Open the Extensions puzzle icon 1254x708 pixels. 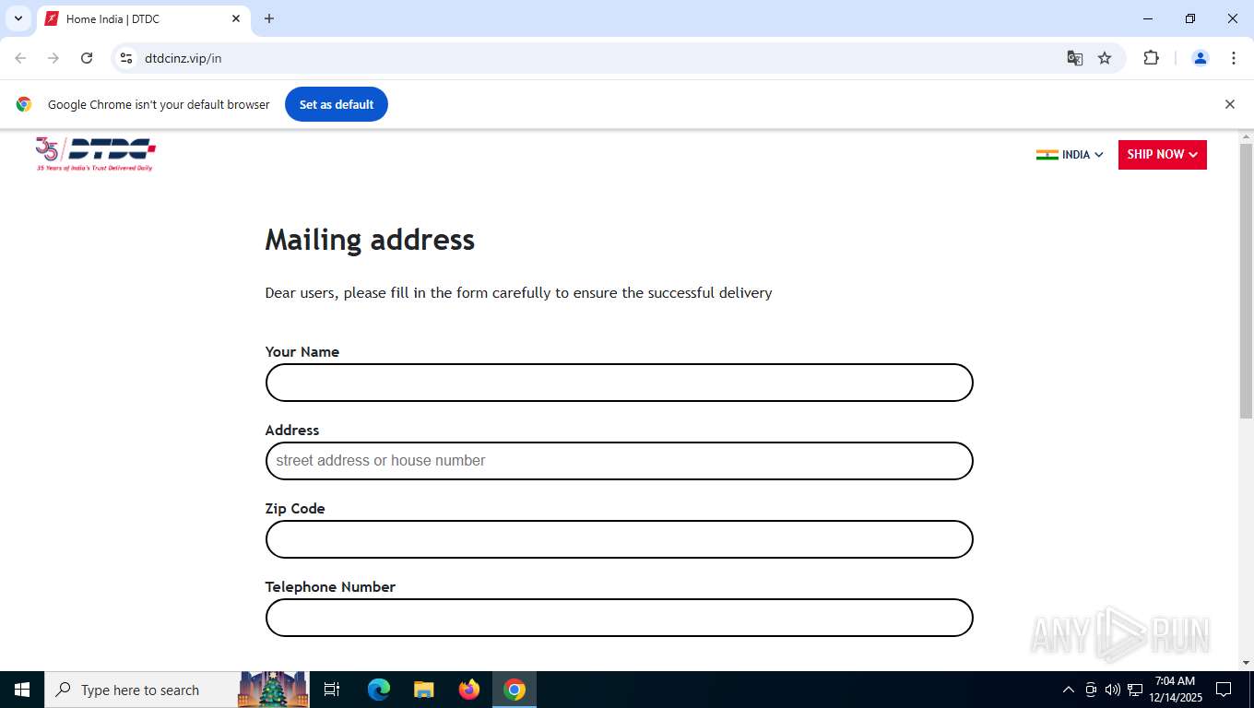(x=1151, y=58)
